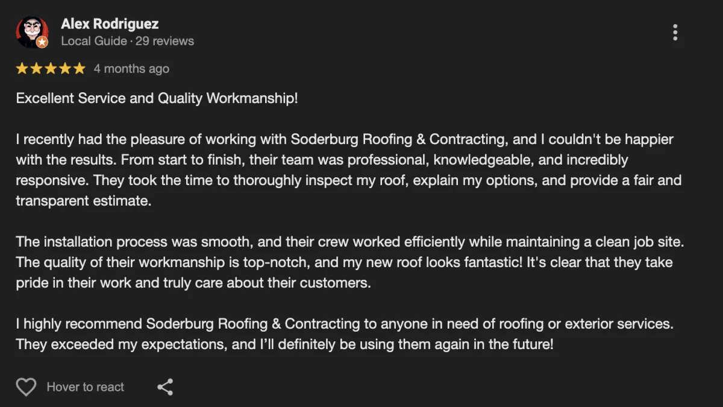Screen dimensions: 723x407
Task: Click the first gold rating star
Action: 22,69
